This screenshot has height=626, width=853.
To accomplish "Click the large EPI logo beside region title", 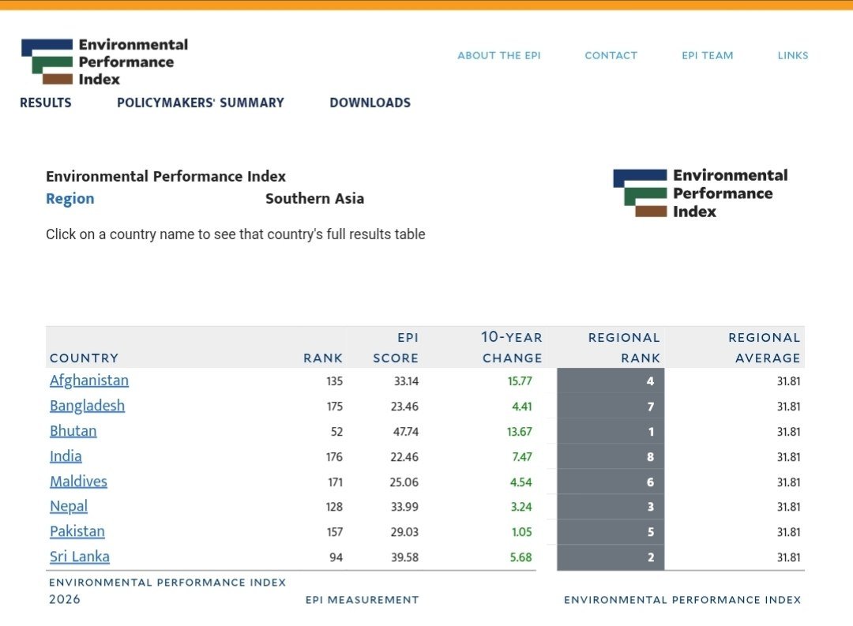I will pyautogui.click(x=701, y=193).
